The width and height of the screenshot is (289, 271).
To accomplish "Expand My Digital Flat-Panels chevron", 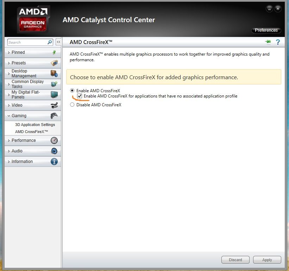I will pyautogui.click(x=9, y=95).
